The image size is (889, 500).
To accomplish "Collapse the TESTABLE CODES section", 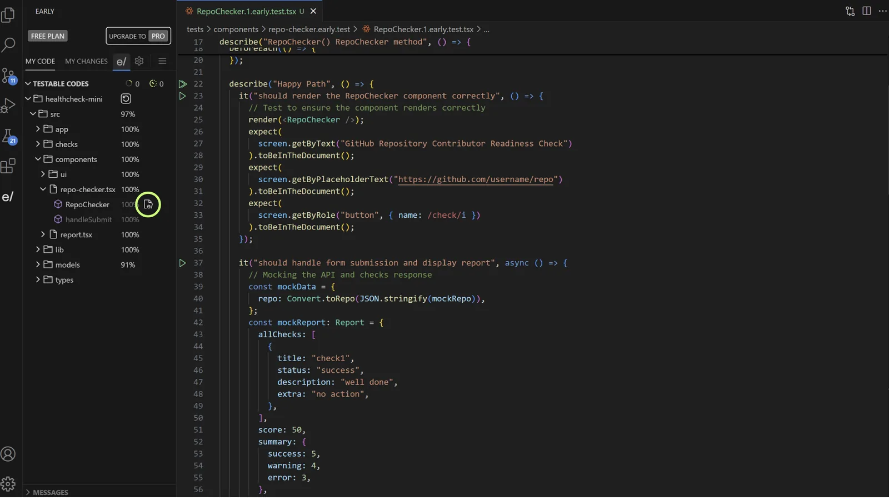I will coord(28,84).
